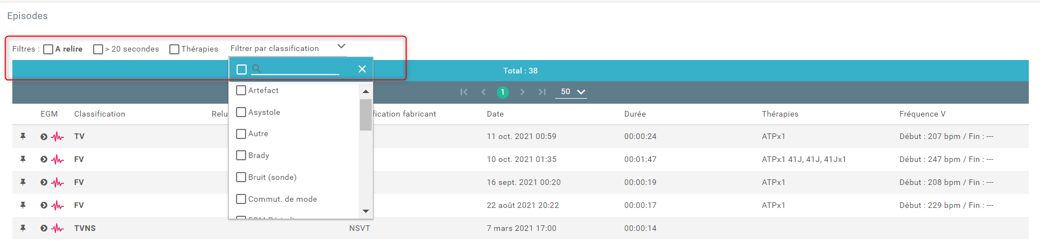Go to last page of episodes

pos(542,92)
